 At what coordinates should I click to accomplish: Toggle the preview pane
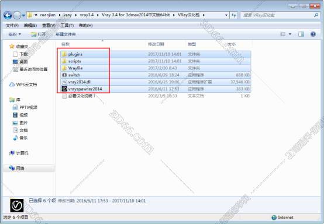pyautogui.click(x=301, y=34)
